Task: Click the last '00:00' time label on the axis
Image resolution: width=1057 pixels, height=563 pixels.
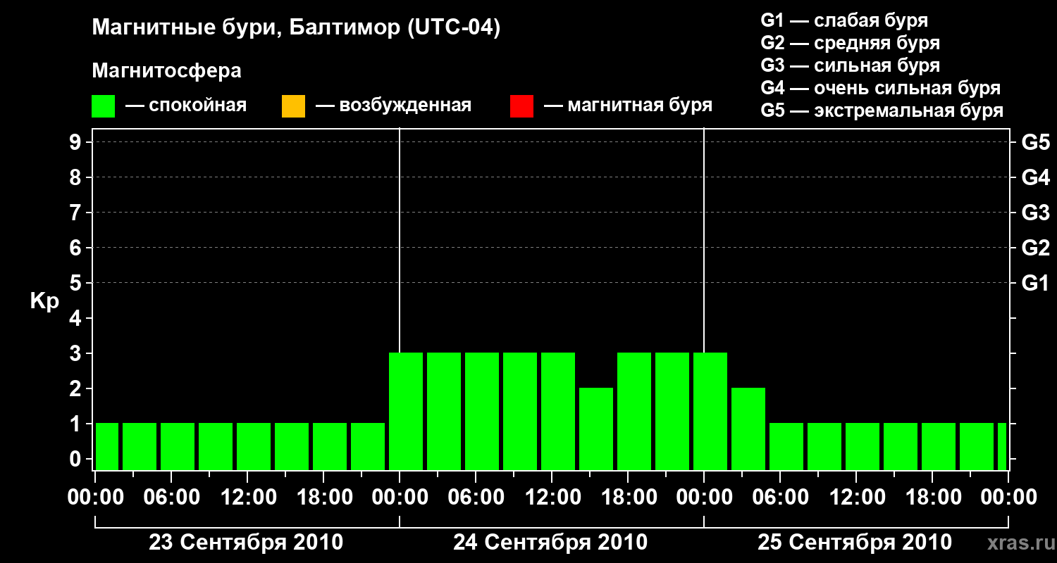Action: pyautogui.click(x=1009, y=498)
